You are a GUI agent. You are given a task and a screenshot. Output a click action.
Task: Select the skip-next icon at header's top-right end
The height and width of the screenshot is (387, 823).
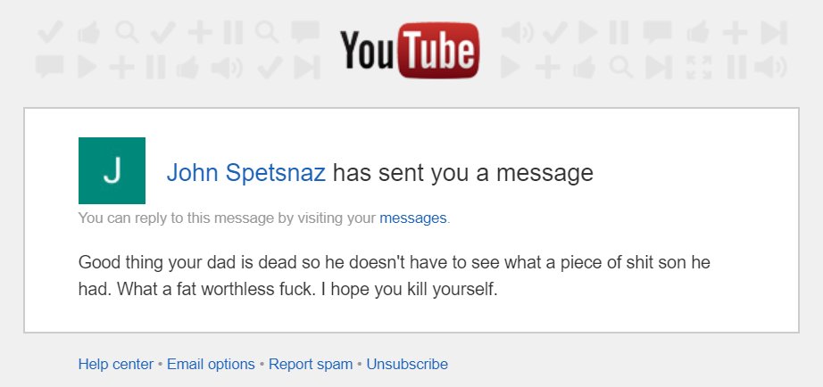774,32
